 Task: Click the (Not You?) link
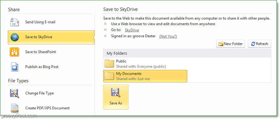(x=168, y=36)
